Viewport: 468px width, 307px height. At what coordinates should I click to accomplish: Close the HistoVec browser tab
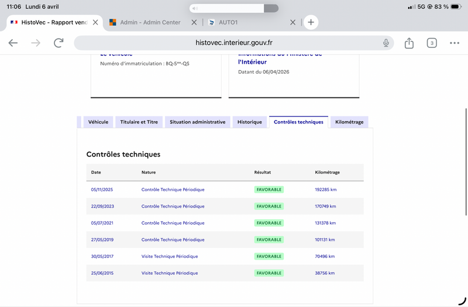coord(96,22)
